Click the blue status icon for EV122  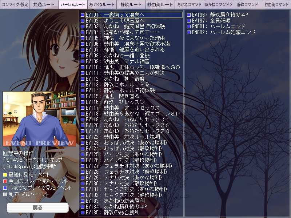pos(83,137)
